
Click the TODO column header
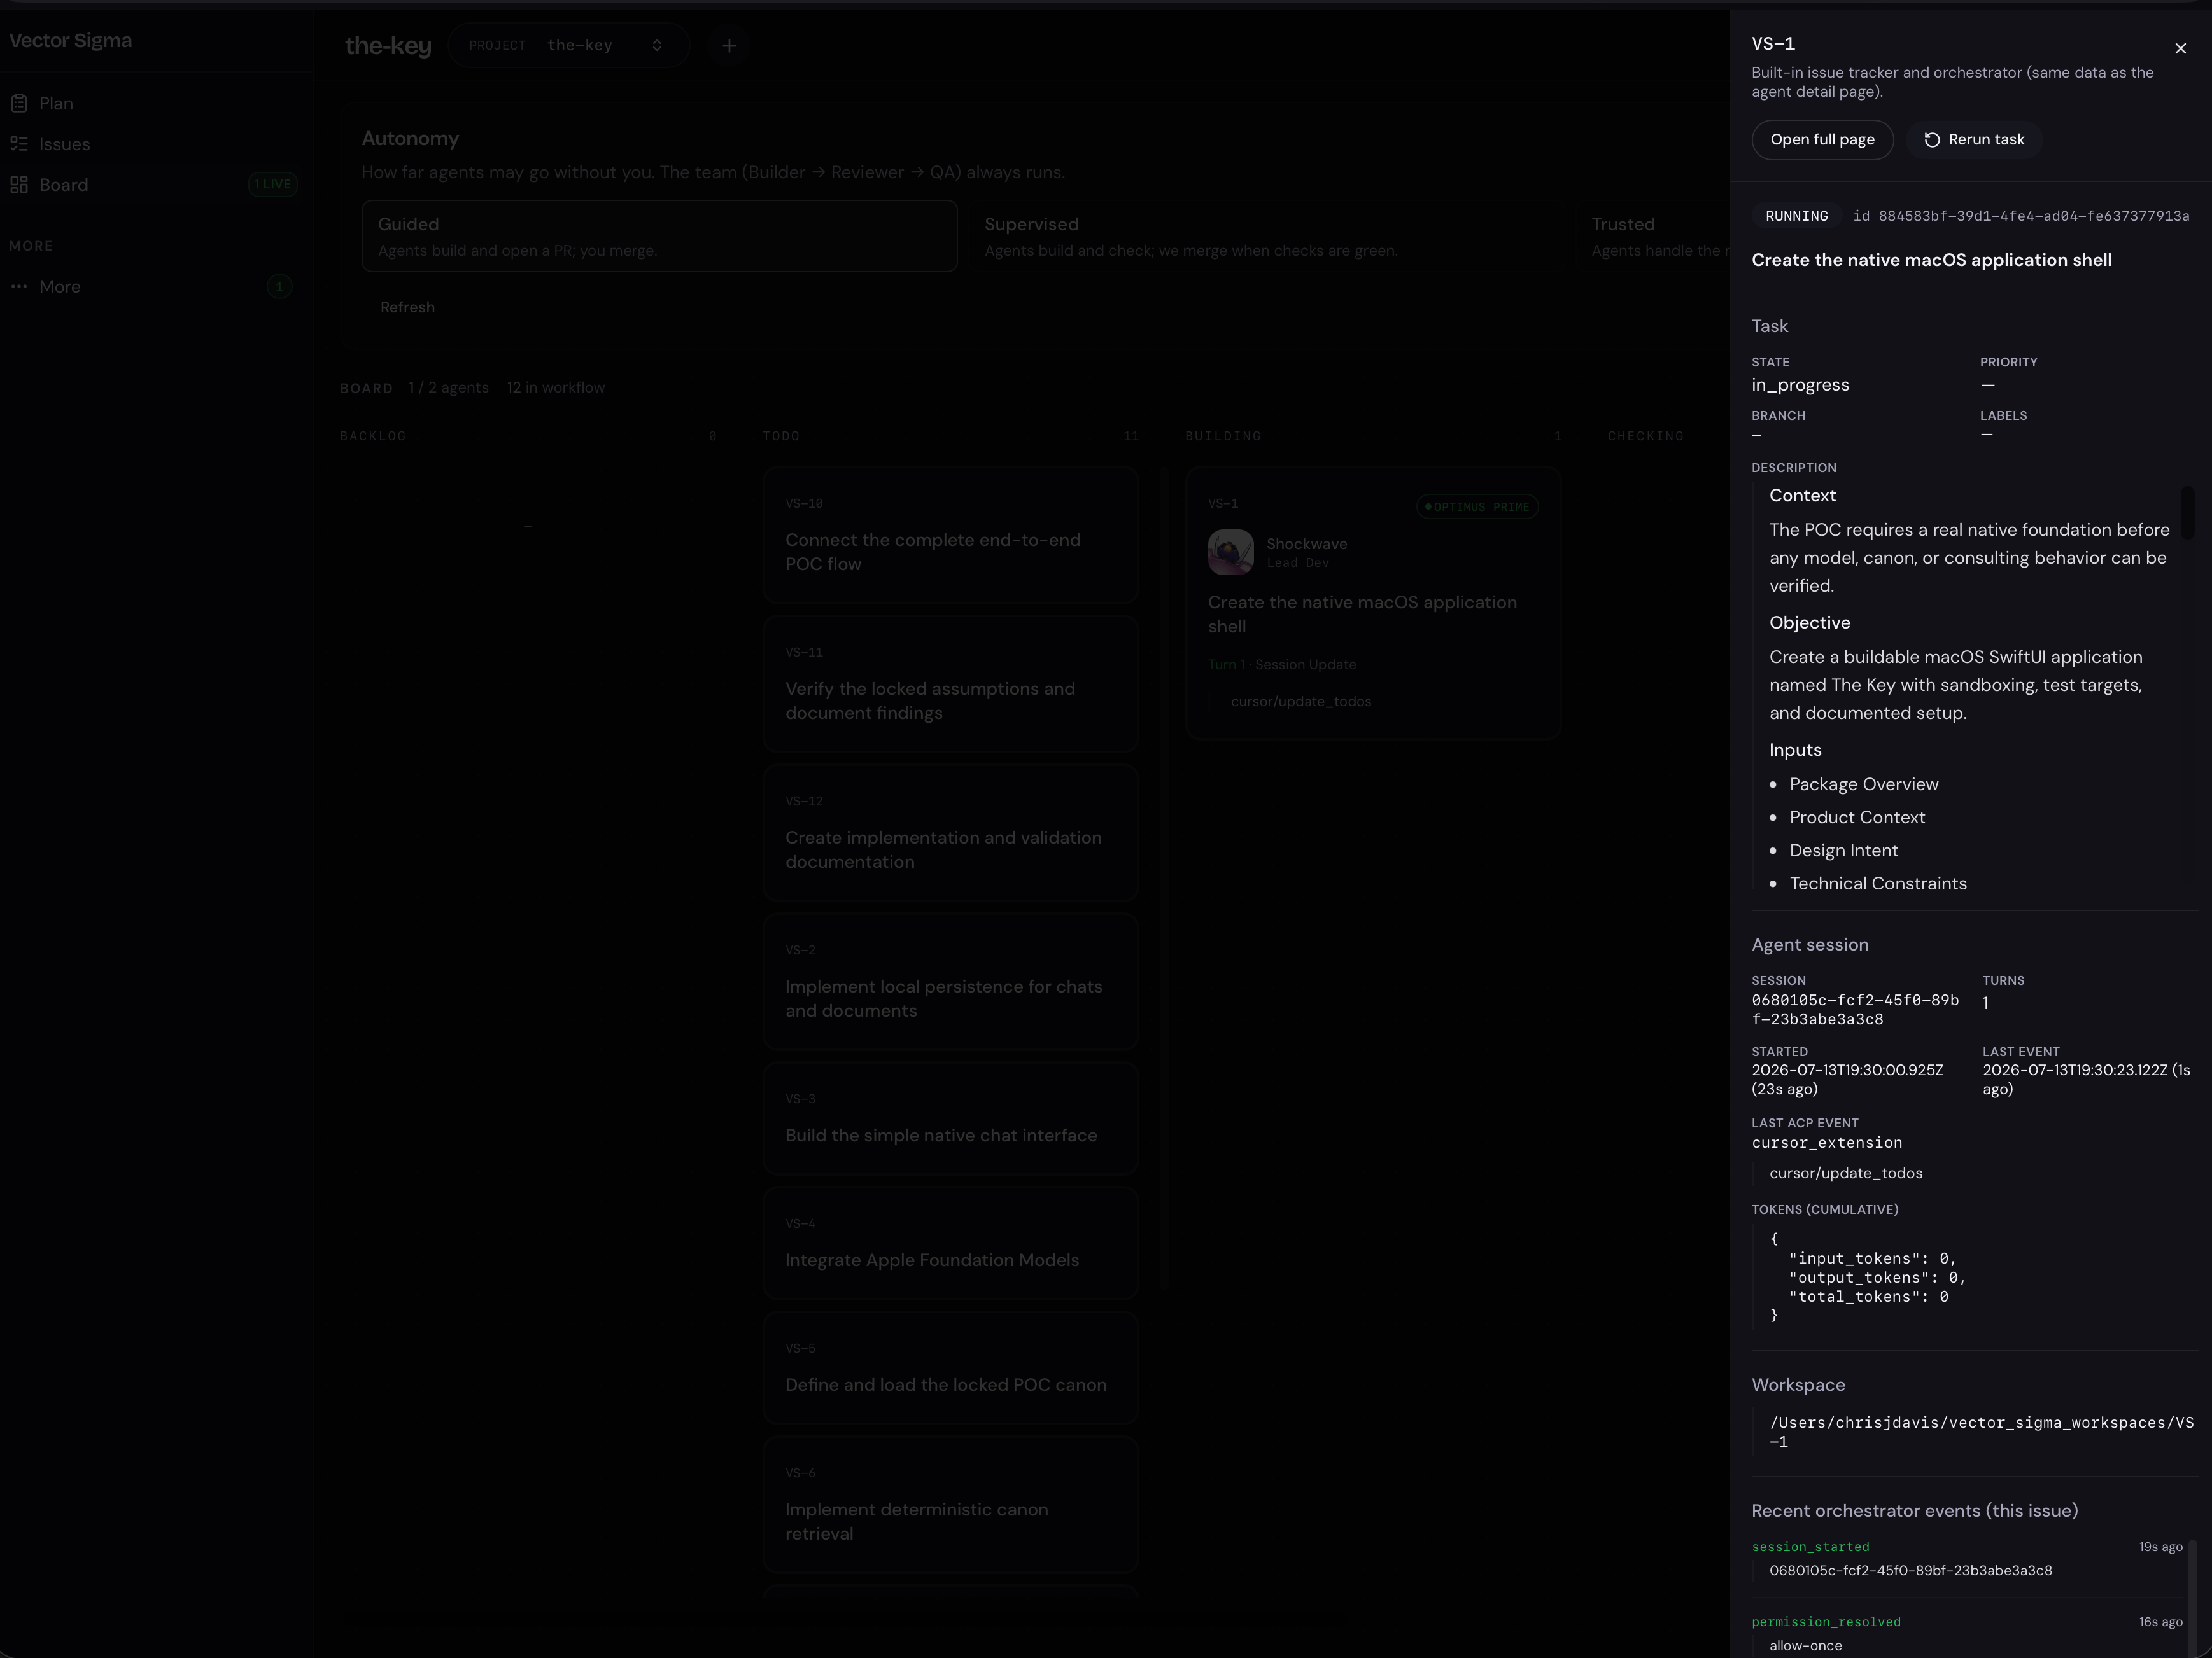point(781,436)
